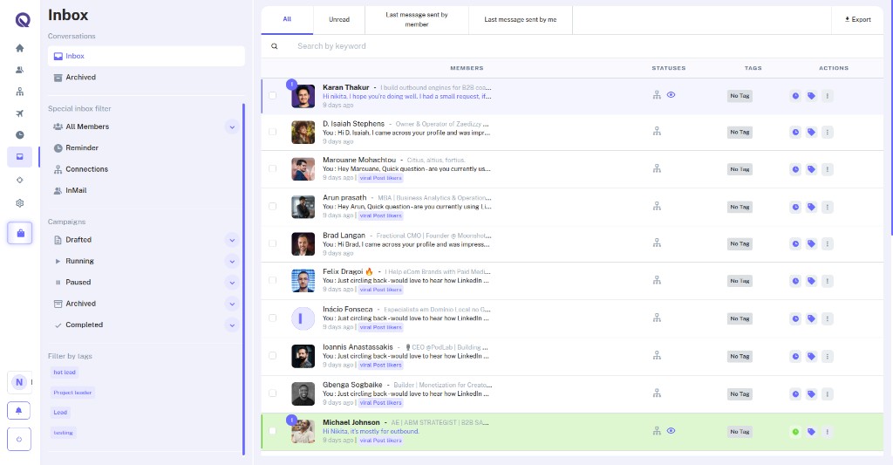Switch to the All tab

click(x=287, y=20)
